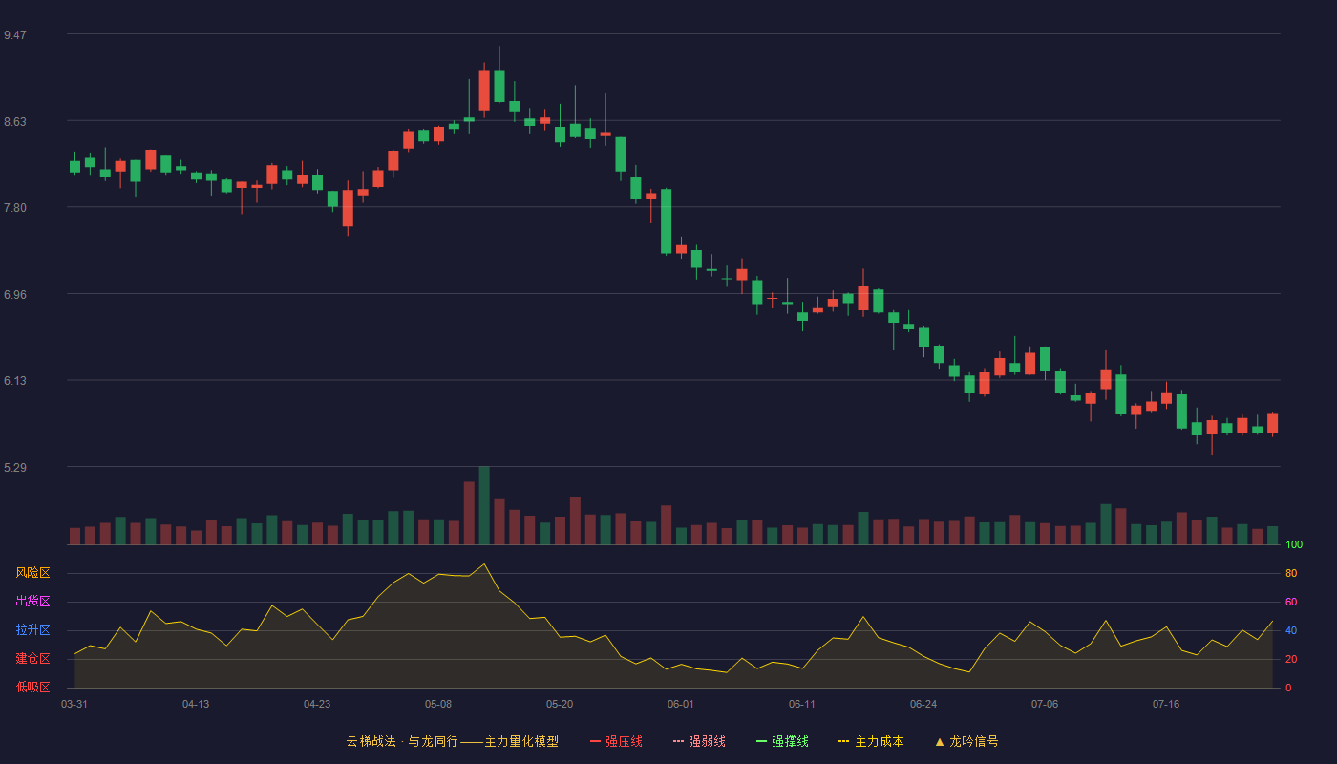Click the 9.47 price axis label
The width and height of the screenshot is (1337, 764).
tap(15, 35)
